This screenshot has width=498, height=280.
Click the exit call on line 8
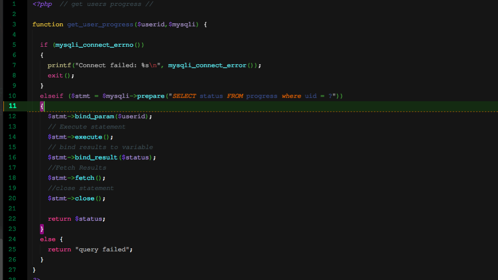point(55,75)
